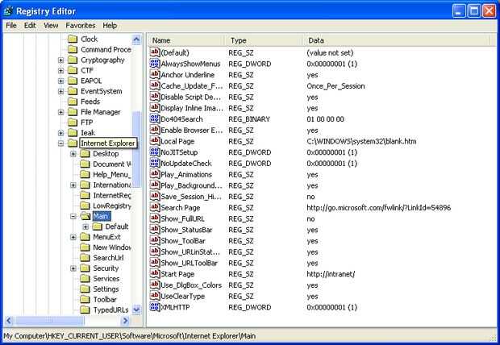Click the DWORD icon next to AlwaysShowMenus
Viewport: 500px width, 345px height.
[x=155, y=64]
